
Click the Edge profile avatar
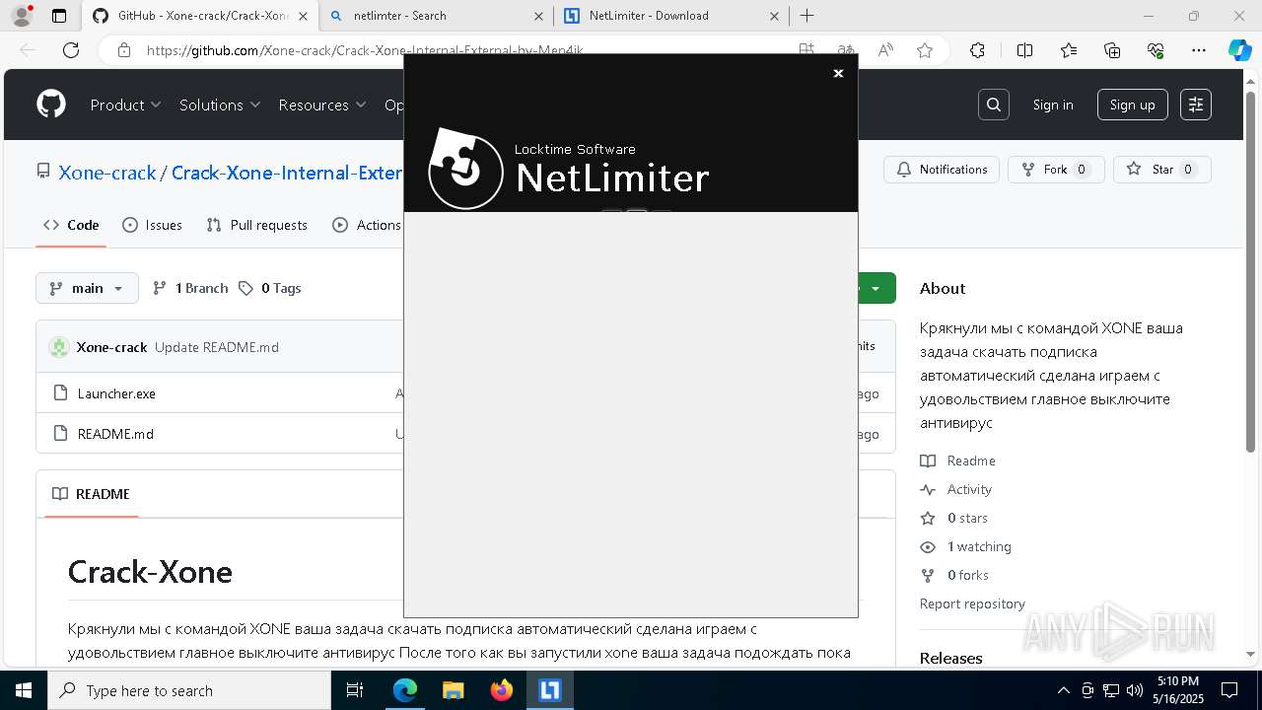click(x=21, y=16)
